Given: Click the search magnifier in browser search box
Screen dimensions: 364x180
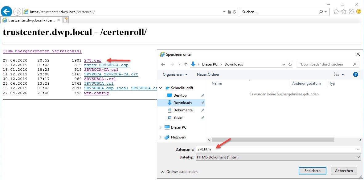Looking at the screenshot, I should pyautogui.click(x=321, y=12).
